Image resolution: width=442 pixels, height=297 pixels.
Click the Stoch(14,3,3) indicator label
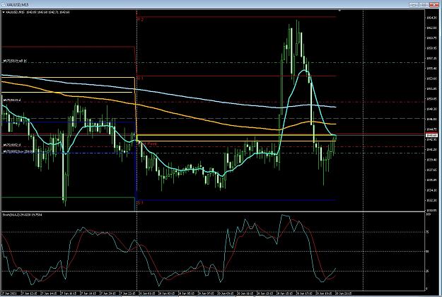pyautogui.click(x=22, y=215)
